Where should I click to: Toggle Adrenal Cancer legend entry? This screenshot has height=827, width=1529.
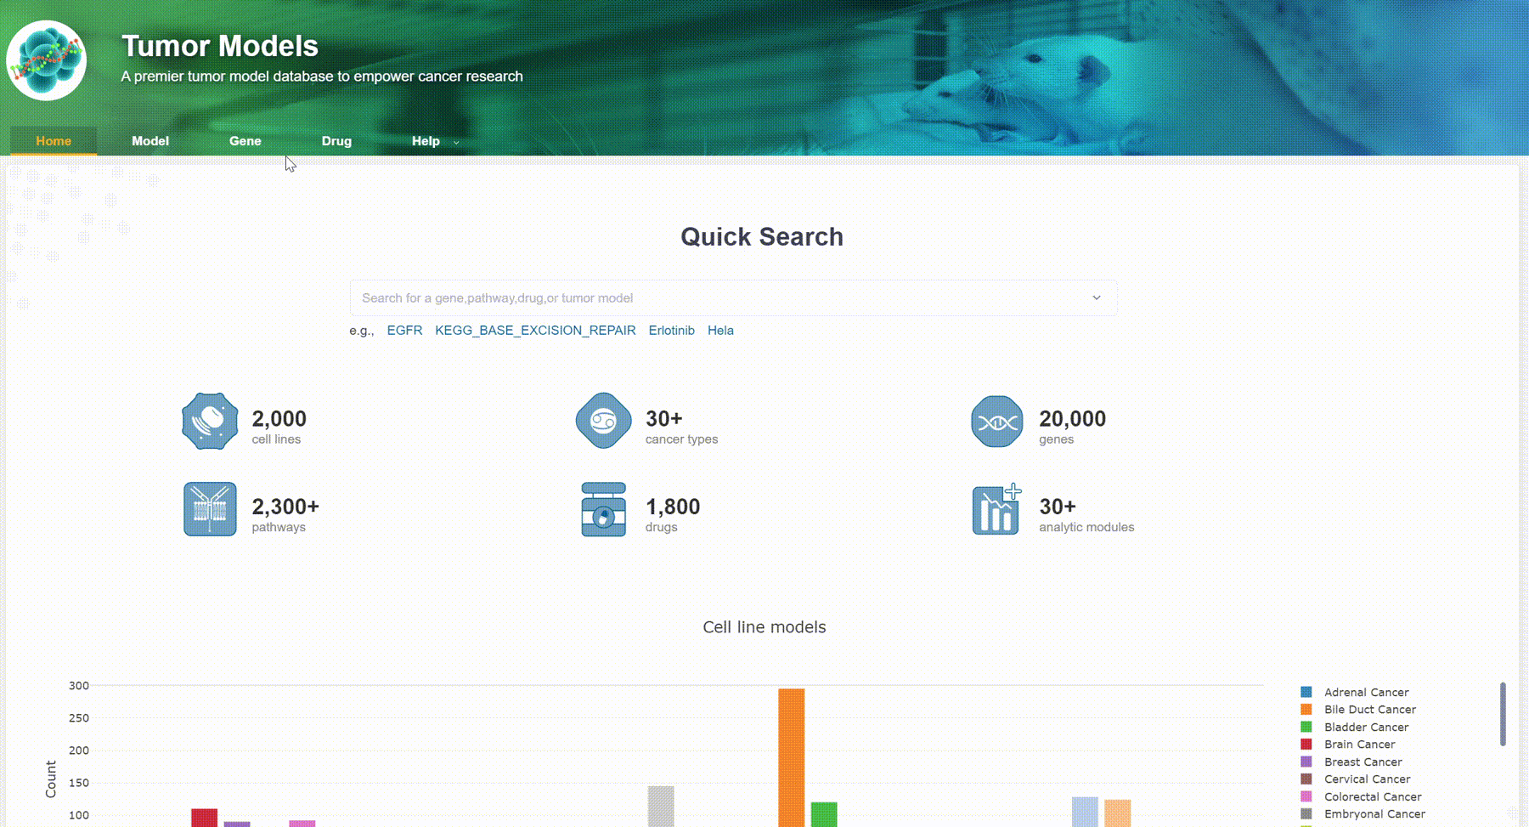point(1365,692)
